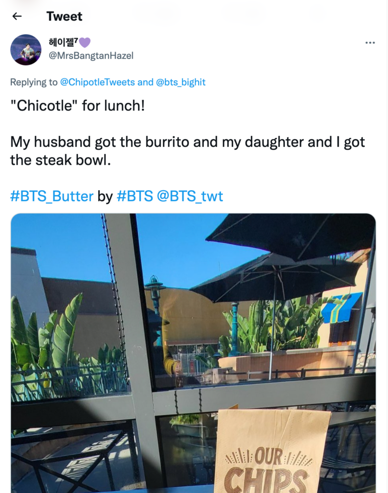Open the tweet options ellipsis menu
388x493 pixels.
(370, 42)
